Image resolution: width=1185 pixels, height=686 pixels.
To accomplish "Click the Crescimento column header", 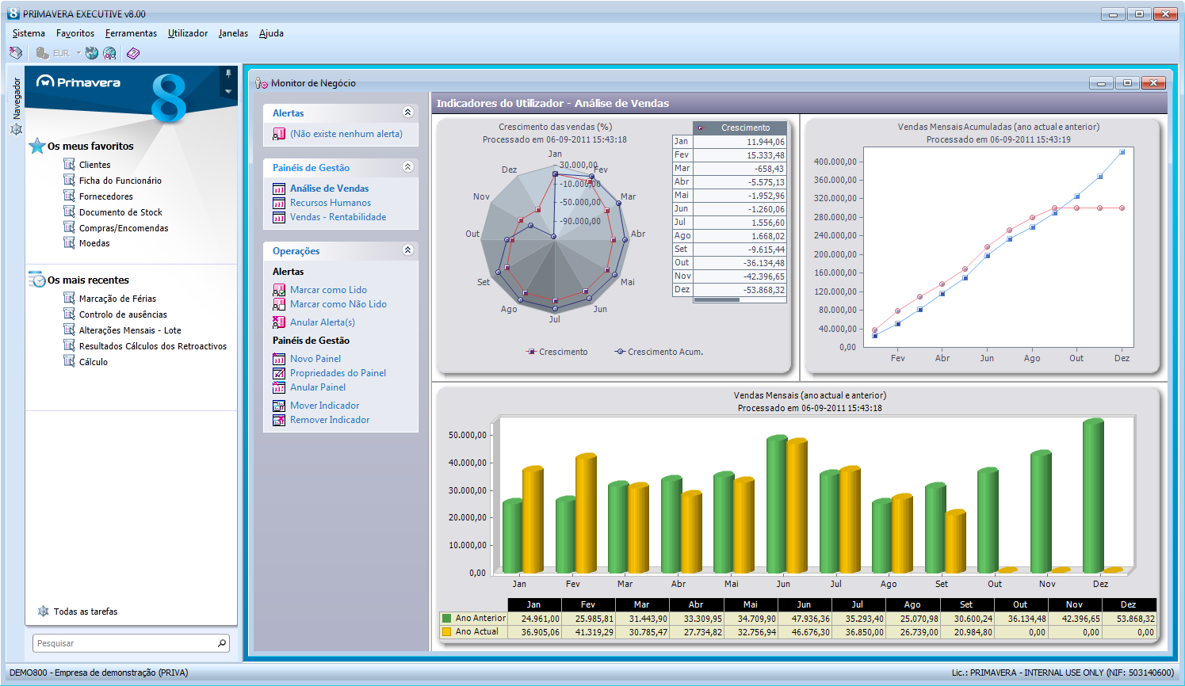I will pos(740,128).
